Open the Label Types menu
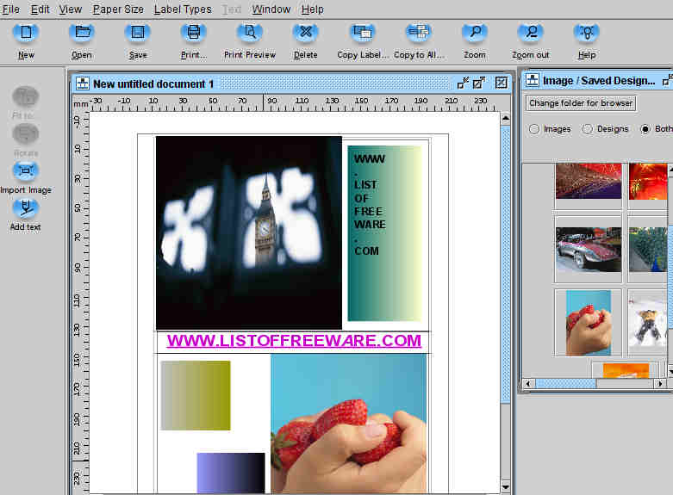 pyautogui.click(x=183, y=9)
